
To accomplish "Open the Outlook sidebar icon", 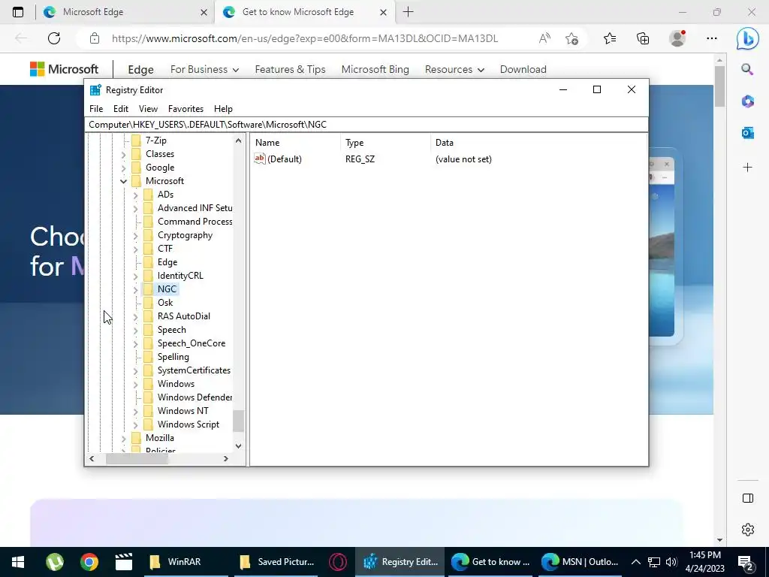I will [x=747, y=132].
